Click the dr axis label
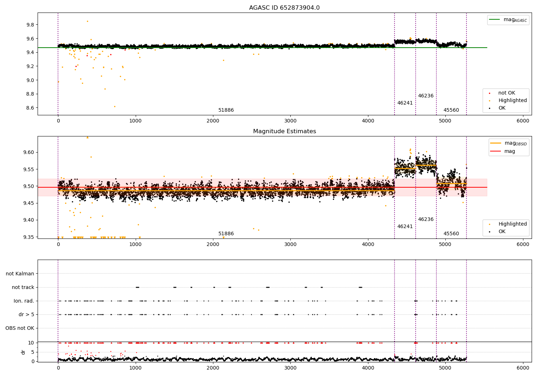Screen dimensions: 537x376 click(23, 352)
